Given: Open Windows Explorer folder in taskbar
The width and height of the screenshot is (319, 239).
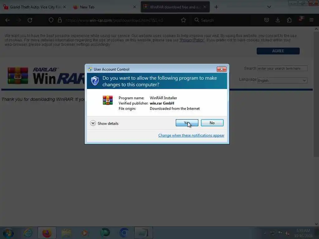Looking at the screenshot, I should pos(66,233).
